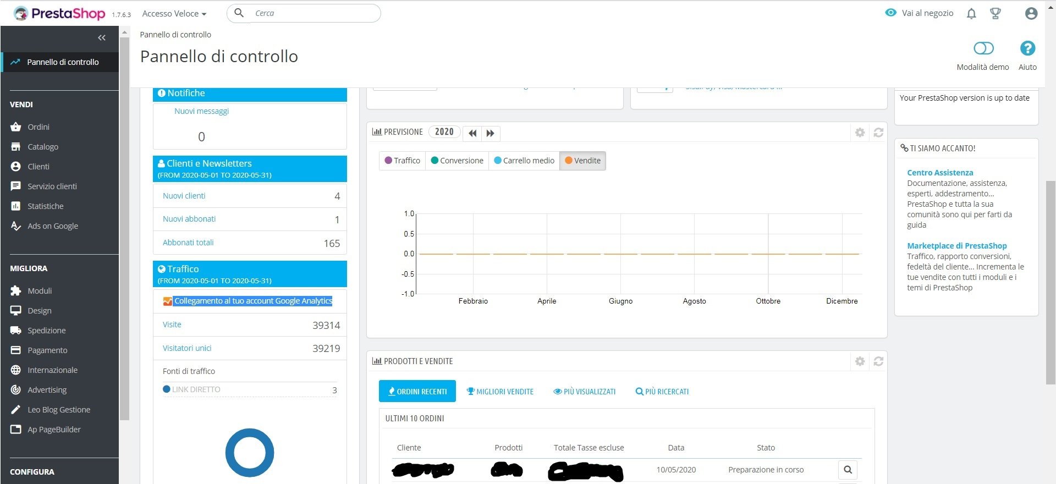Open the notifications bell icon
Image resolution: width=1056 pixels, height=484 pixels.
click(x=971, y=14)
